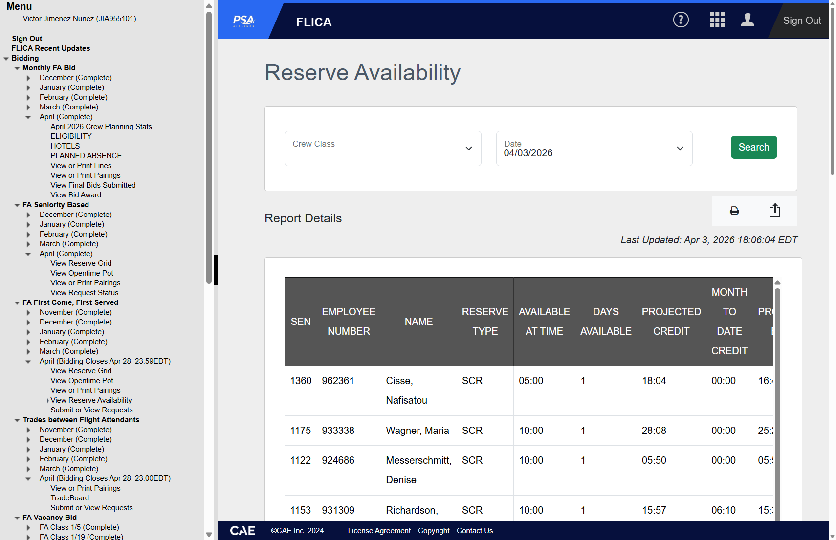Open the License Agreement link
The height and width of the screenshot is (540, 836).
(x=379, y=531)
